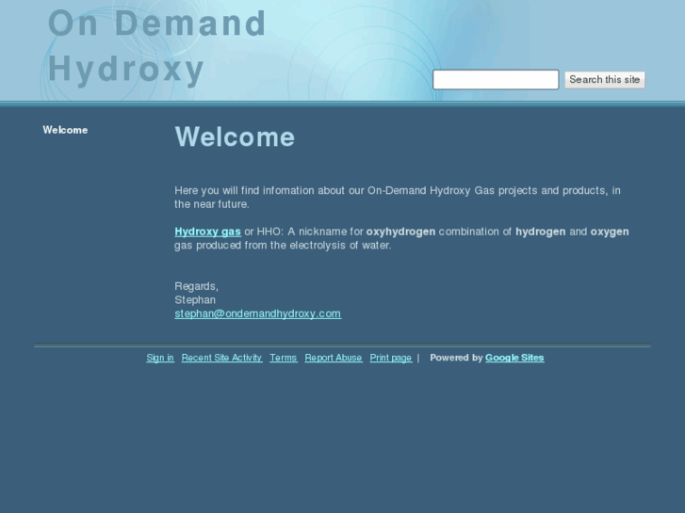
Task: Select the Welcome sidebar navigation item
Action: click(x=65, y=130)
